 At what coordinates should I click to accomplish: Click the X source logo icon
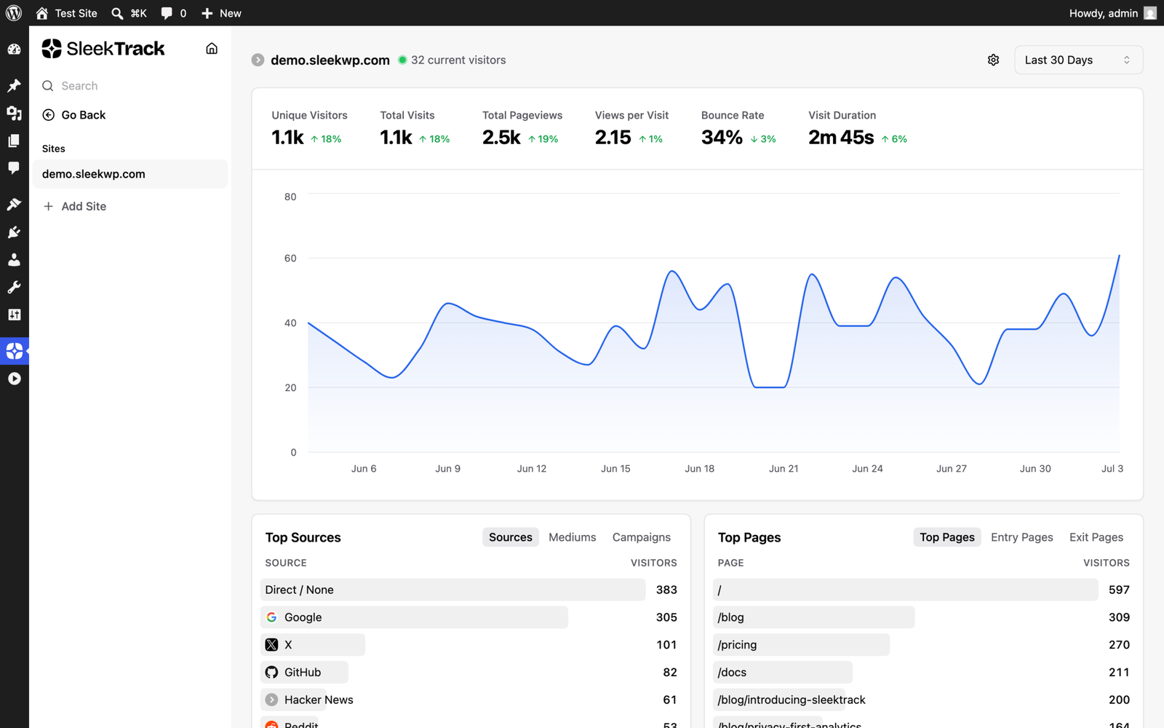click(x=271, y=645)
